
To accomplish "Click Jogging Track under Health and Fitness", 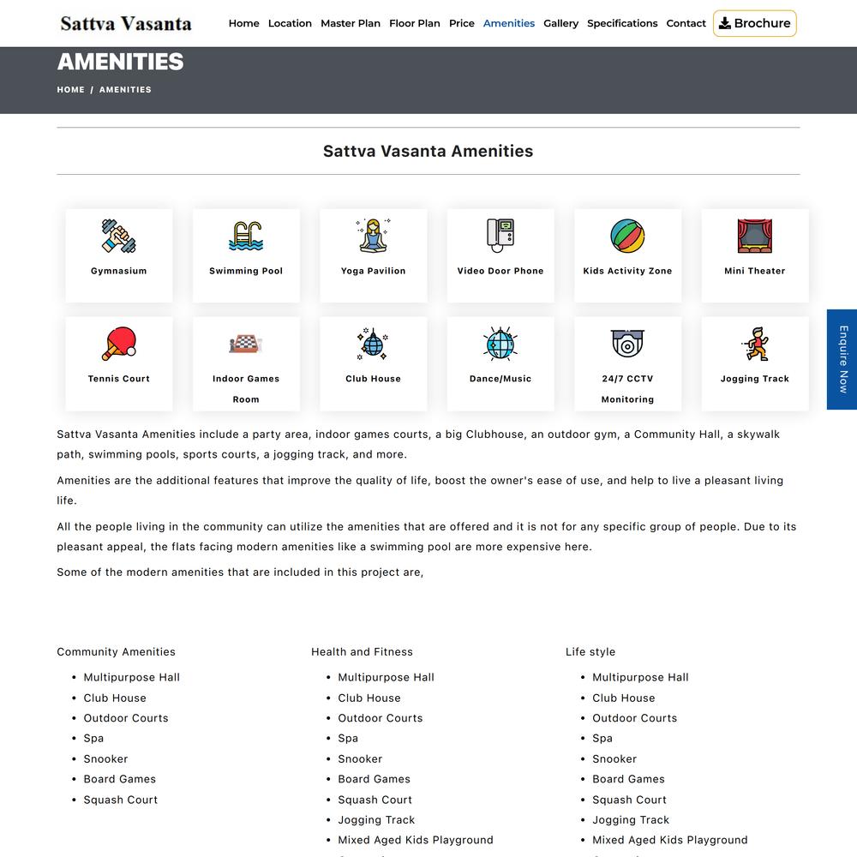I will coord(376,820).
